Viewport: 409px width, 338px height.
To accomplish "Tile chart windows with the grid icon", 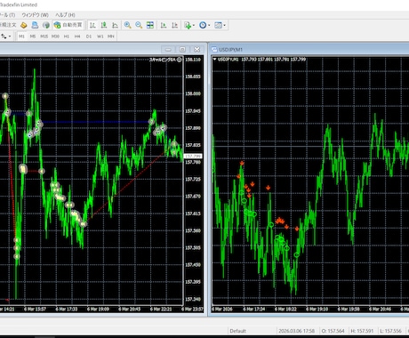I will (x=150, y=25).
